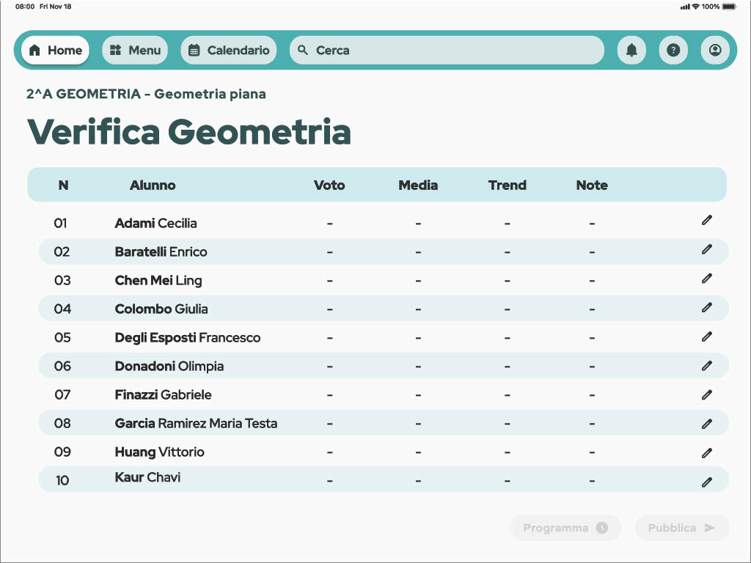Screen dimensions: 751x563
Task: Click pencil icon for Baratelli Enrico
Action: [x=706, y=249]
